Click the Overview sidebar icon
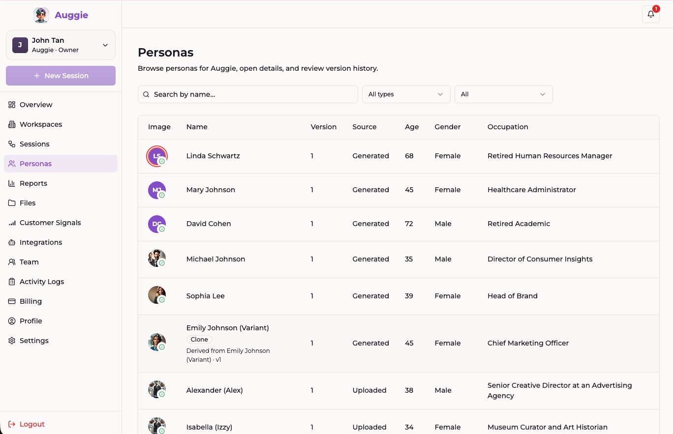Viewport: 673px width, 434px height. point(12,105)
